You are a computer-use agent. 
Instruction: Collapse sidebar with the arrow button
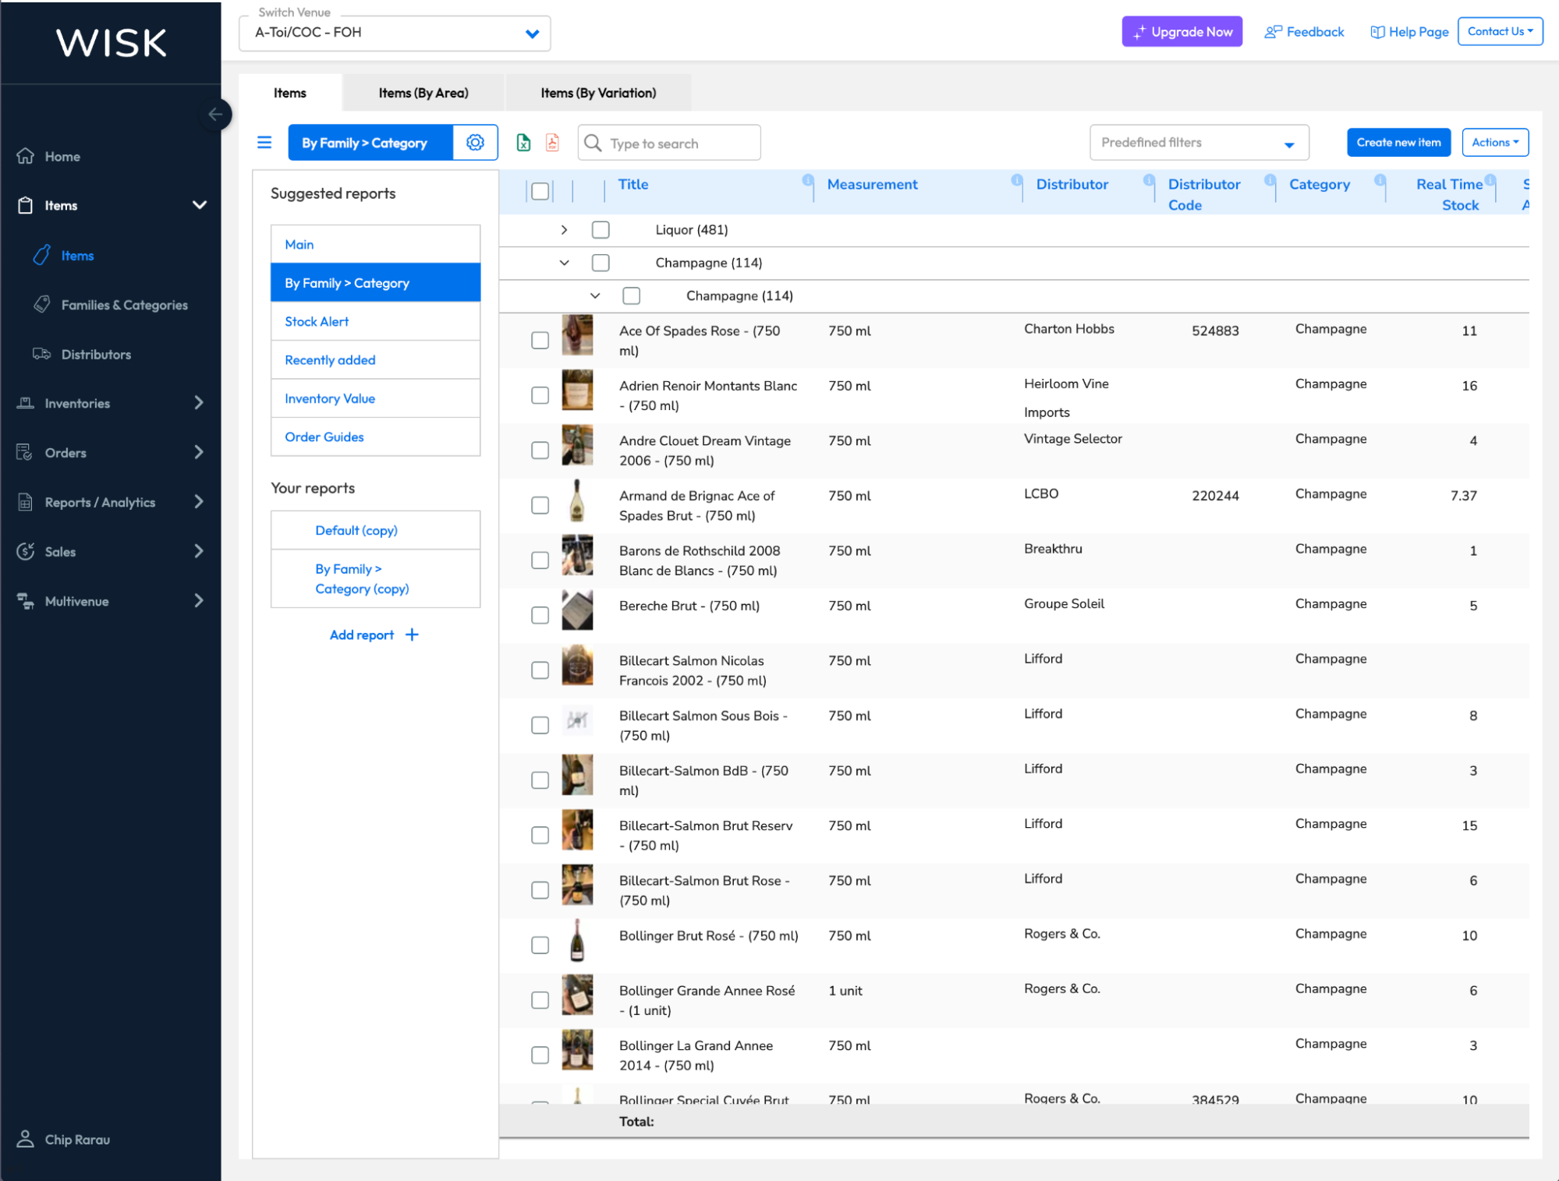tap(215, 115)
